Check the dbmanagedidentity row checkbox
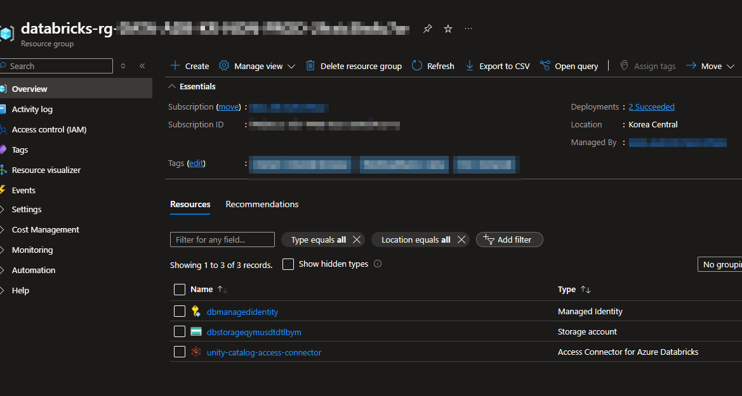 pos(180,311)
